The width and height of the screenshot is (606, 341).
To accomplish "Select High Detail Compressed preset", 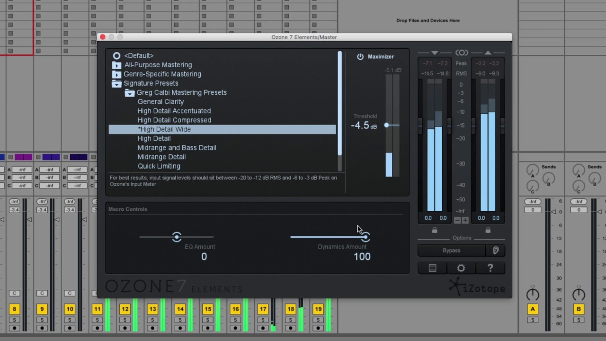I will point(174,120).
